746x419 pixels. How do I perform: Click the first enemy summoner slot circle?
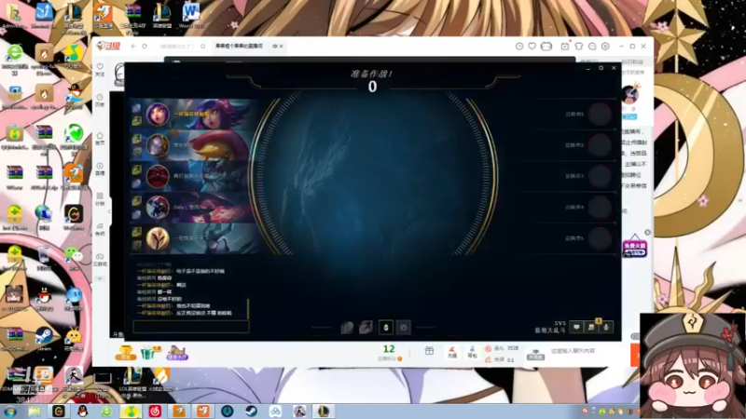point(600,114)
